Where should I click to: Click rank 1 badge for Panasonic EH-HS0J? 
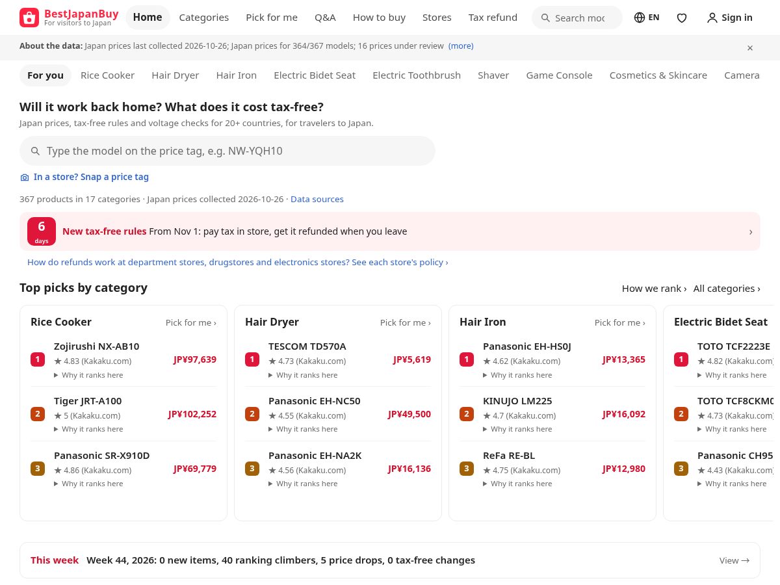tap(467, 359)
